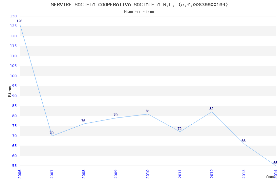
Task: Click the 60 y-axis tick label
Action: 14,156
